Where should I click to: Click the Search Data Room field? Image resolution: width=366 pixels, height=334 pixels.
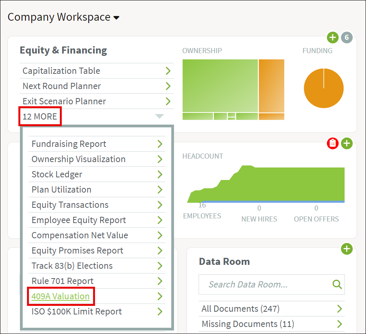click(x=266, y=284)
